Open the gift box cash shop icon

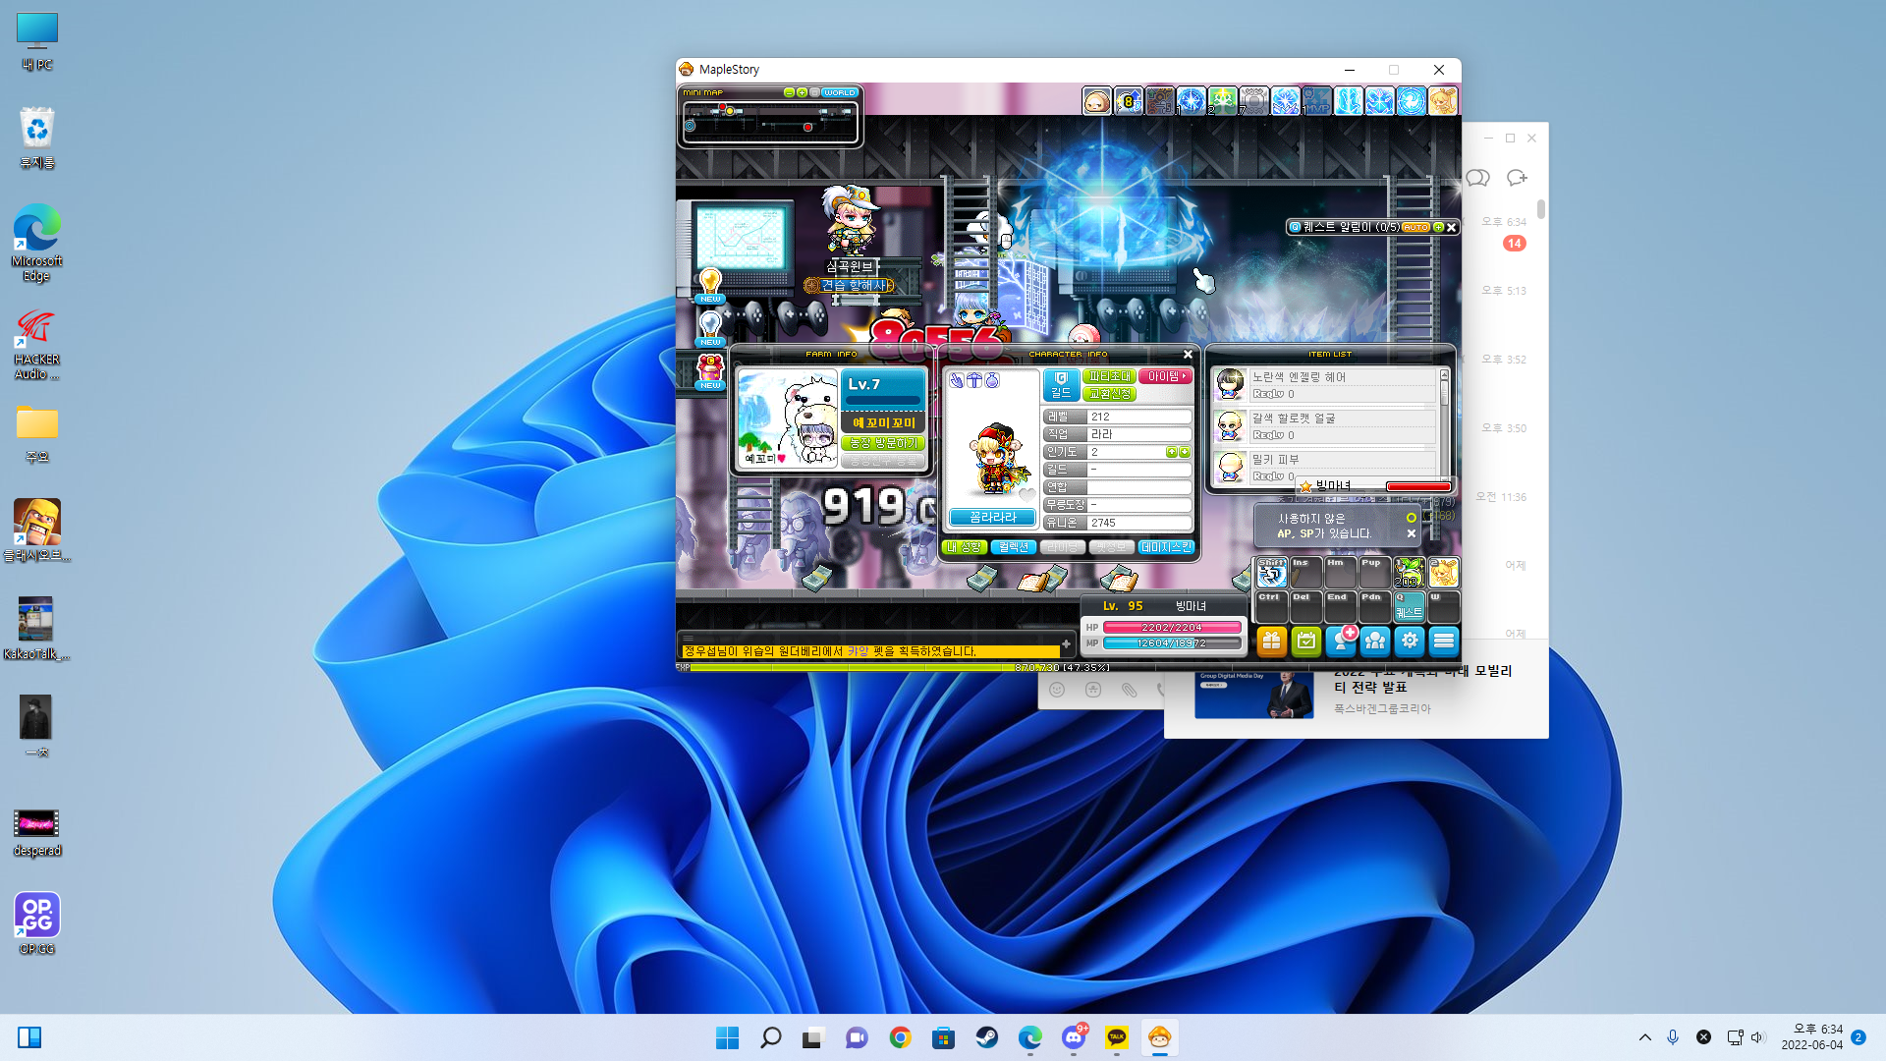pos(1271,642)
